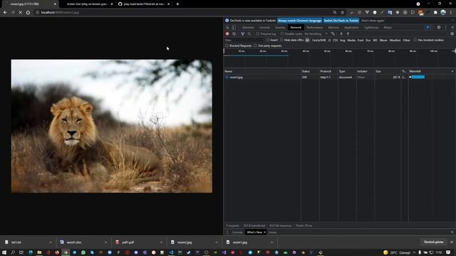456x256 pixels.
Task: Toggle Hide data URLs checkbox
Action: point(281,40)
